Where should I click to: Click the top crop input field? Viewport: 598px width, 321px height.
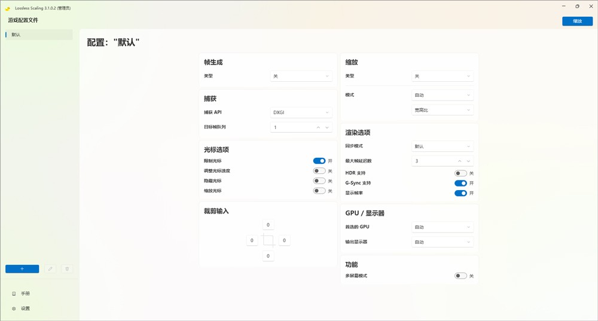point(268,225)
